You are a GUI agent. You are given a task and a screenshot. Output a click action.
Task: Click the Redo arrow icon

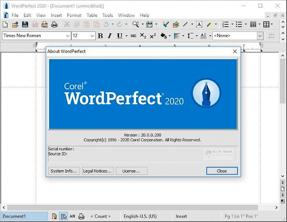[x=119, y=24]
